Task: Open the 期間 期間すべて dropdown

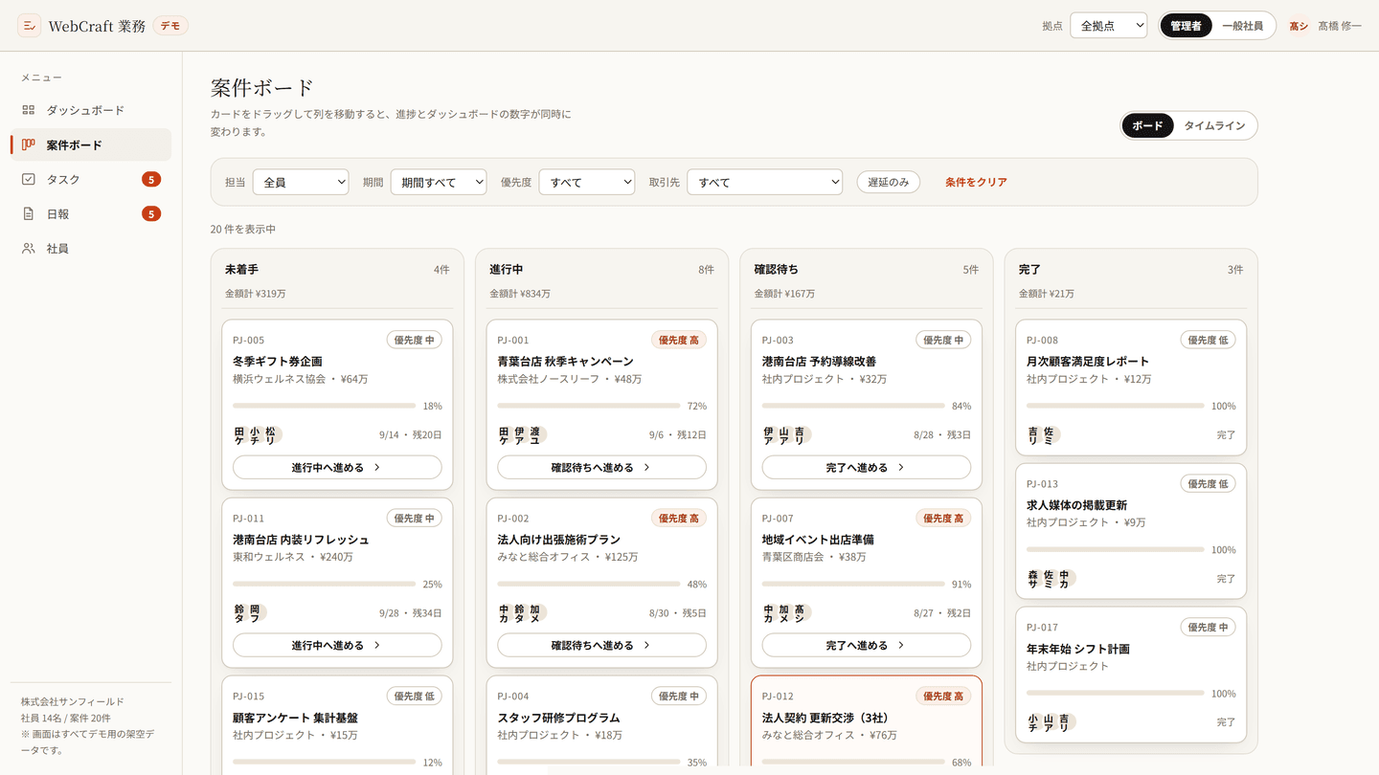Action: (x=439, y=182)
